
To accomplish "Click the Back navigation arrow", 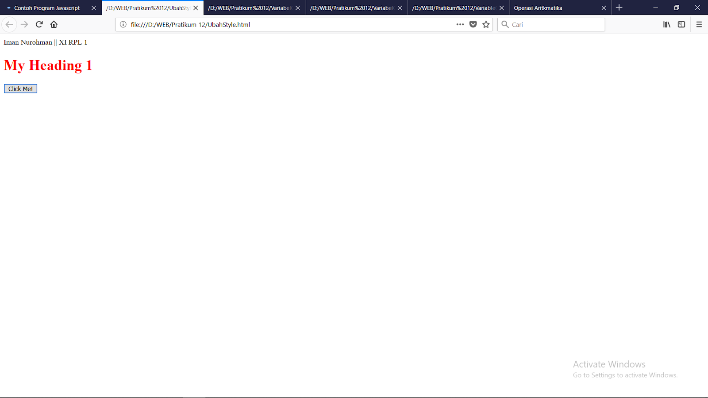I will click(x=9, y=24).
